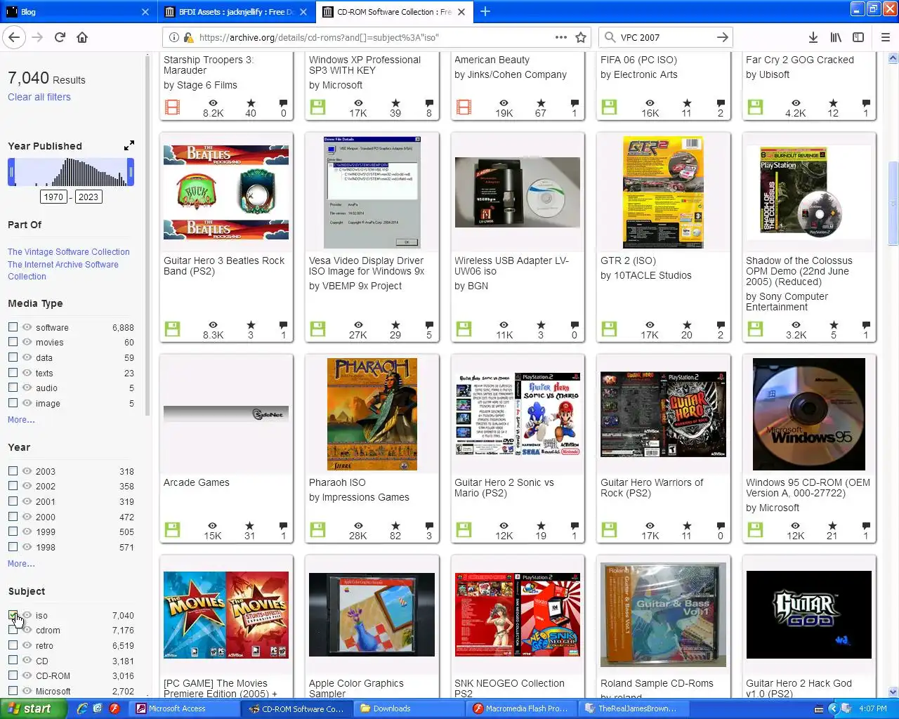Open The Vintage Software Collection link
899x719 pixels.
[69, 252]
